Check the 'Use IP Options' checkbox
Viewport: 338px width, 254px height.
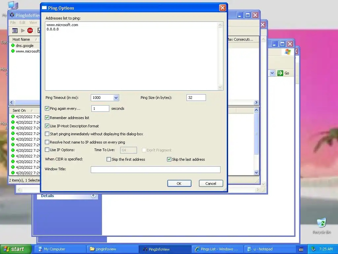point(47,150)
